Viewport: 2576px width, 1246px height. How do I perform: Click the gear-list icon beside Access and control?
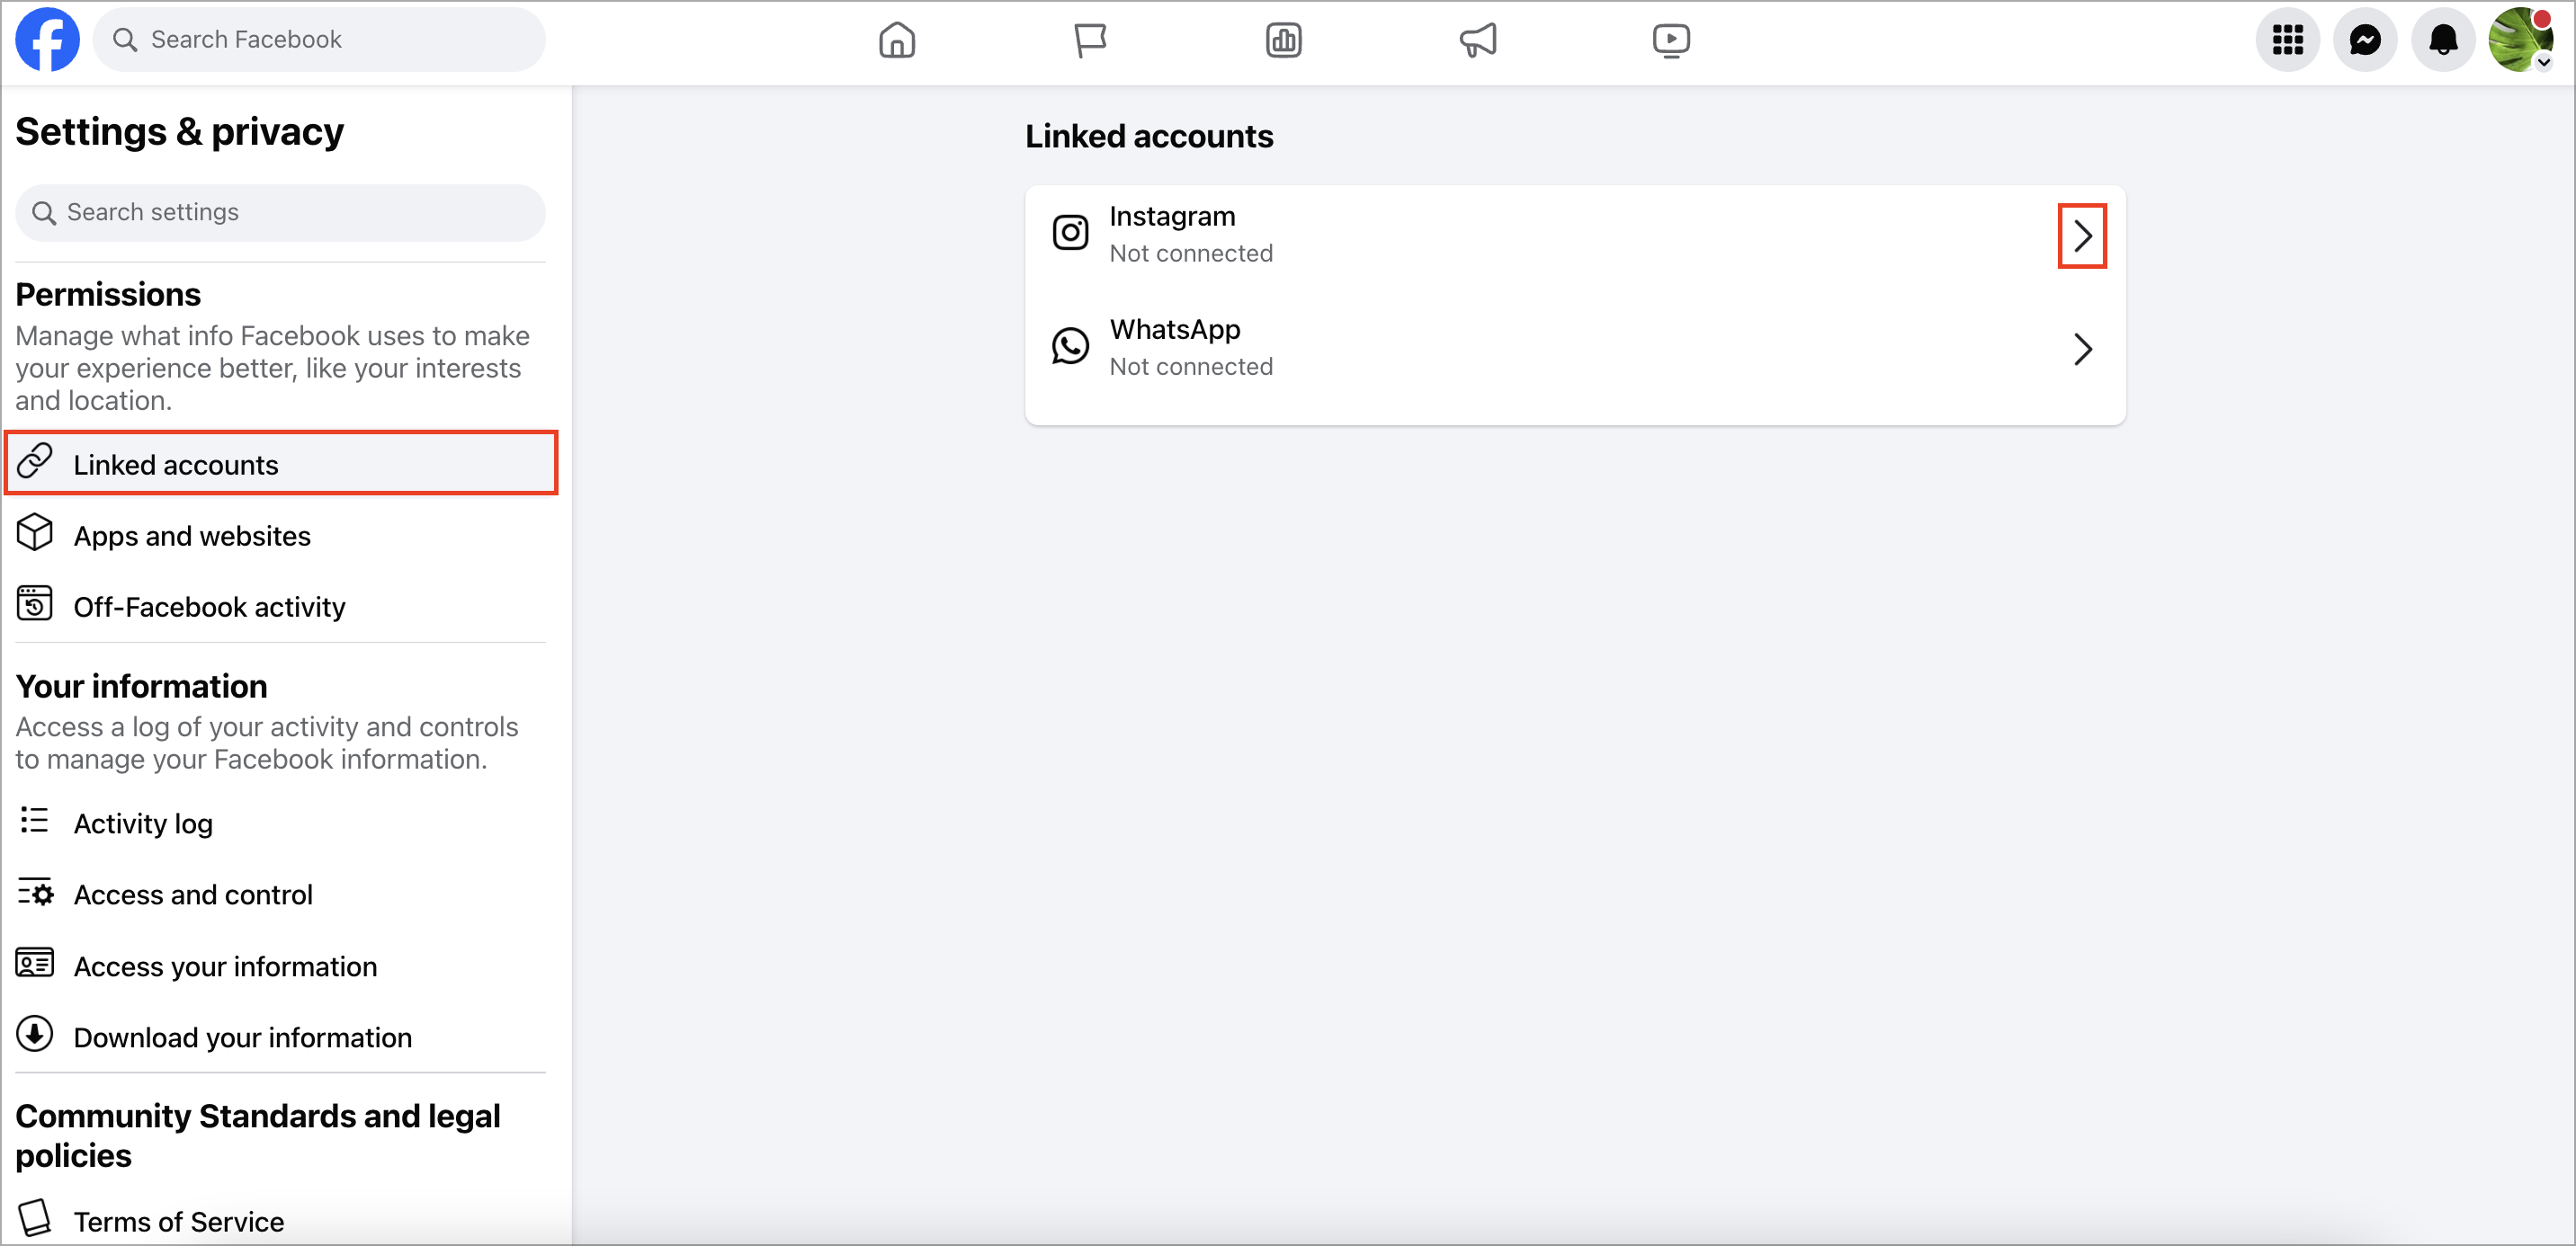point(35,891)
